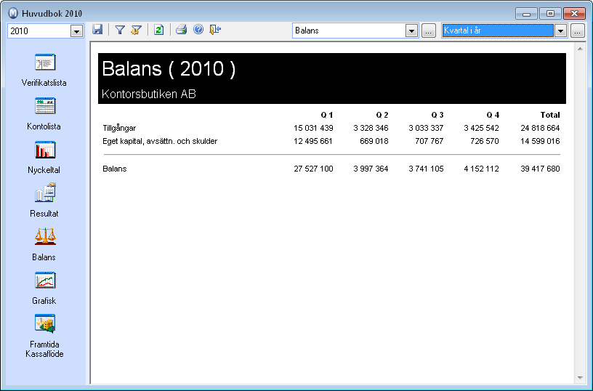
Task: Open the Verifikatslista view icon
Action: point(45,63)
